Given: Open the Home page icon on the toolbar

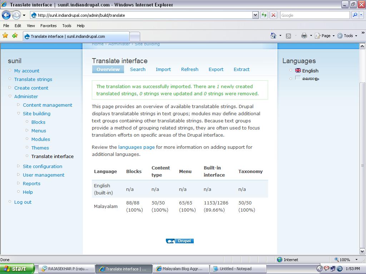Looking at the screenshot, I should pos(273,36).
